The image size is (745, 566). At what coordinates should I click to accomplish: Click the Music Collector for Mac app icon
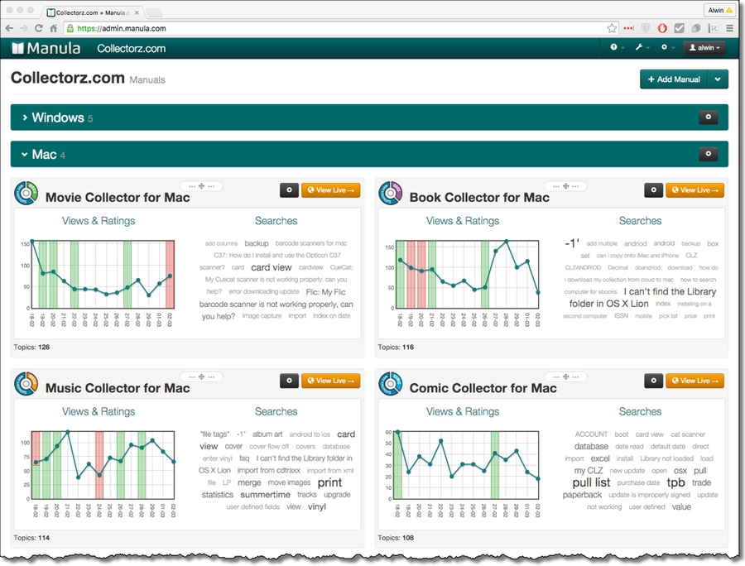(x=26, y=385)
